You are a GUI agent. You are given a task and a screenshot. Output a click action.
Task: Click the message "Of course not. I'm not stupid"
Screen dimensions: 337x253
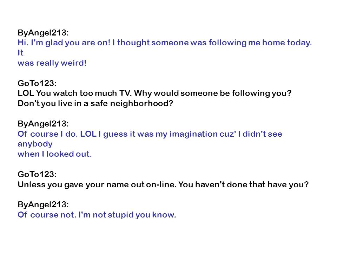[x=97, y=215]
